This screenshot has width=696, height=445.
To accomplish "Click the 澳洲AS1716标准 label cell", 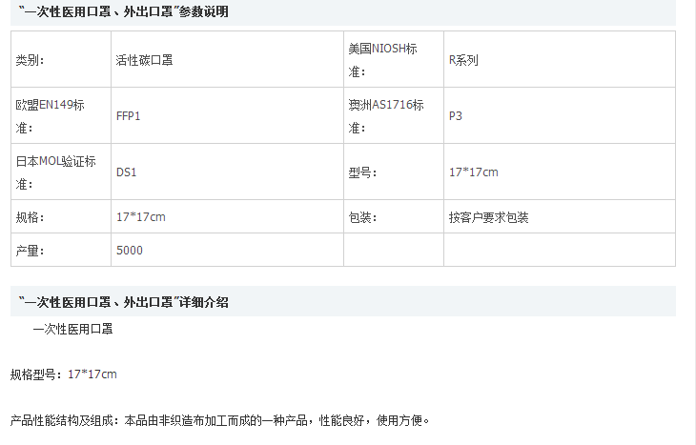I will coord(392,116).
